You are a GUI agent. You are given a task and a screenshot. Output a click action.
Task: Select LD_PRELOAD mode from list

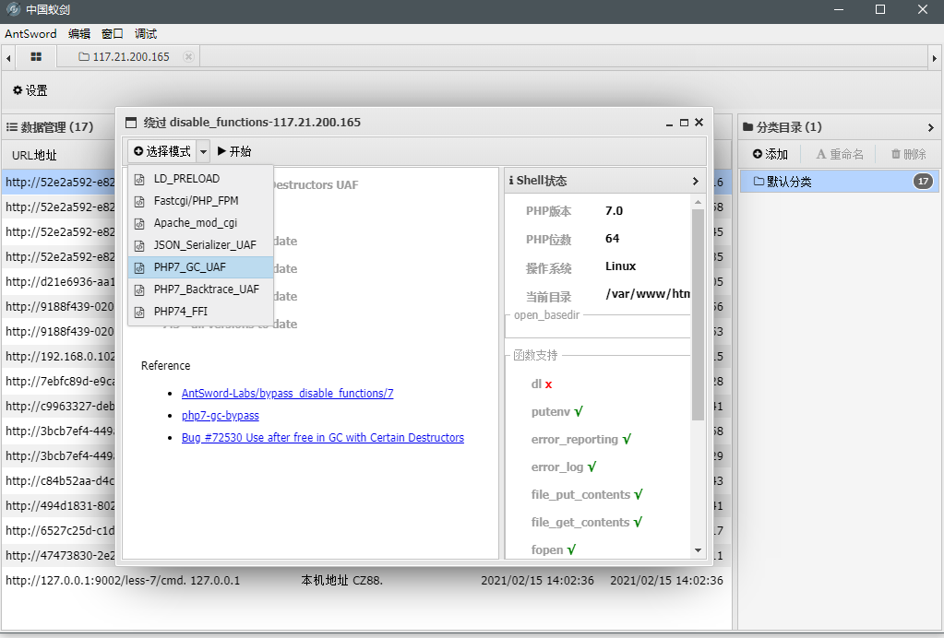[x=186, y=179]
